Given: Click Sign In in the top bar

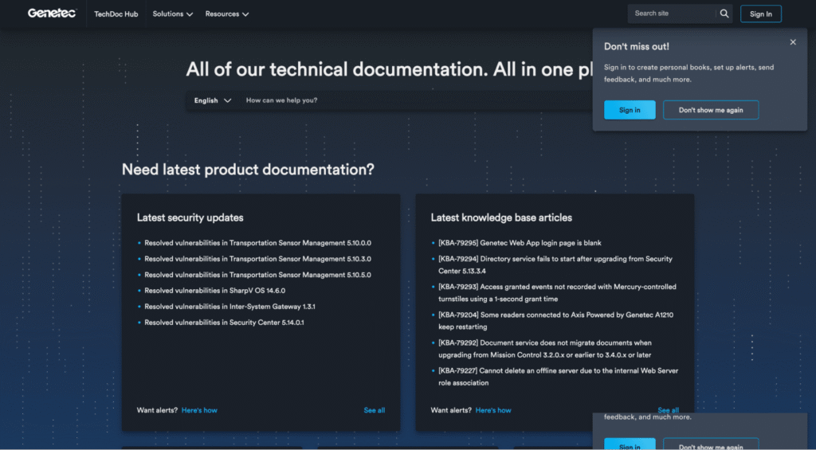Looking at the screenshot, I should [760, 14].
